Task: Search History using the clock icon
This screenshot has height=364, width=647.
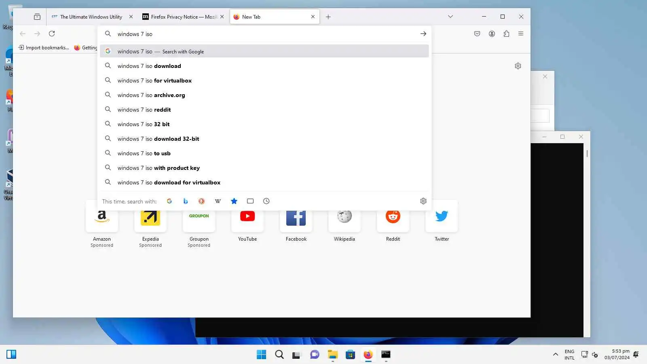Action: tap(266, 201)
